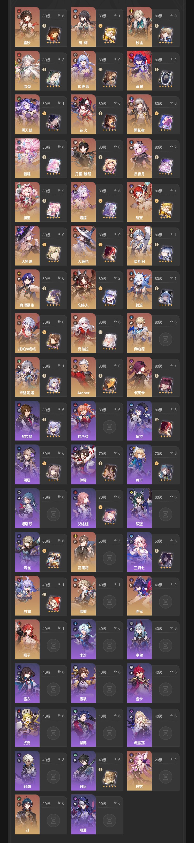The height and width of the screenshot is (843, 194).
Task: Click the empty light cone slot for 符玄
Action: (x=166, y=776)
